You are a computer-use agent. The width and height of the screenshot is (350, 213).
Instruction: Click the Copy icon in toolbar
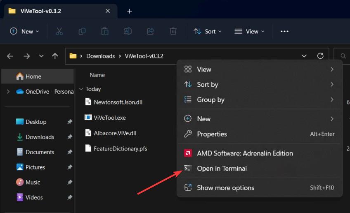coord(82,31)
